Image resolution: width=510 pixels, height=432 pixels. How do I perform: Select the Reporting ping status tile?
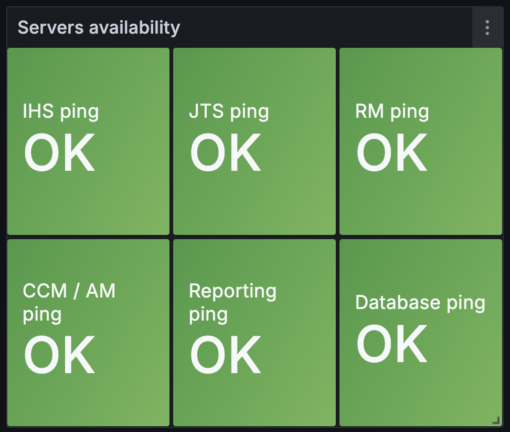pos(254,333)
